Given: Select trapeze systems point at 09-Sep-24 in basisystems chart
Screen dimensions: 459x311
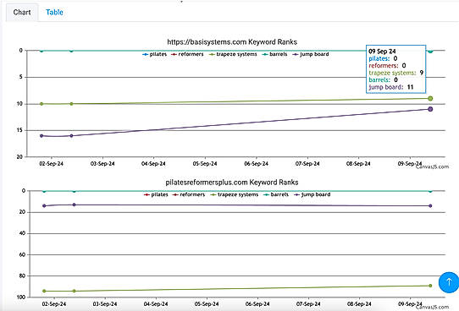Looking at the screenshot, I should coord(430,98).
